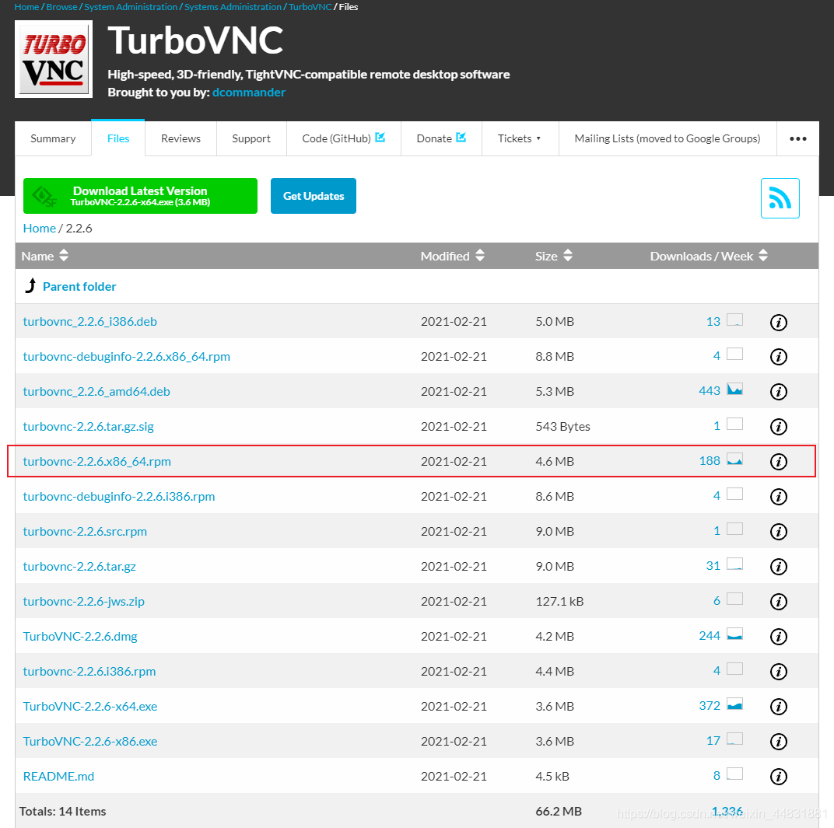The image size is (834, 828).
Task: Open info for turbovnc-debuginfo-2.2.6.x86_64.rpm
Action: point(778,357)
